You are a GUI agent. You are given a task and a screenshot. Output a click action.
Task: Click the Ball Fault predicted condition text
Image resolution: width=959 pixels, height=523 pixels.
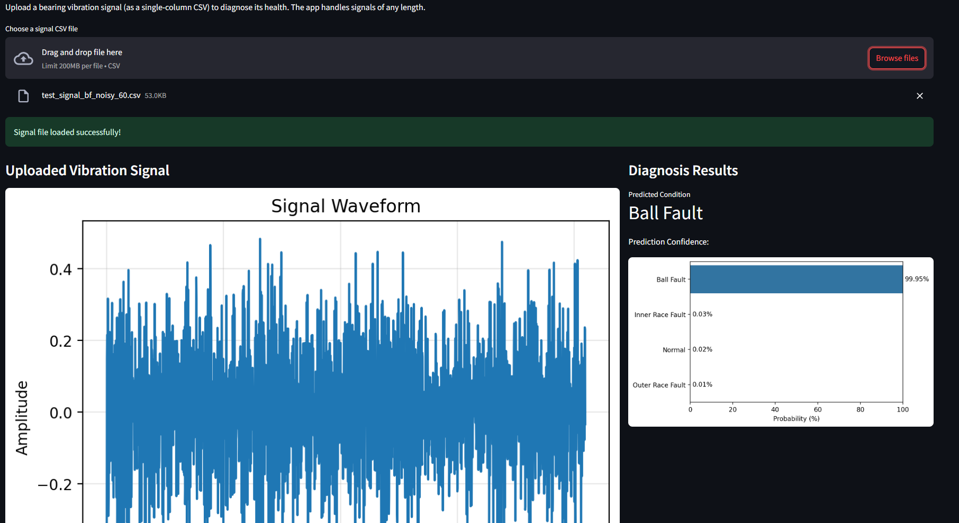pyautogui.click(x=665, y=213)
